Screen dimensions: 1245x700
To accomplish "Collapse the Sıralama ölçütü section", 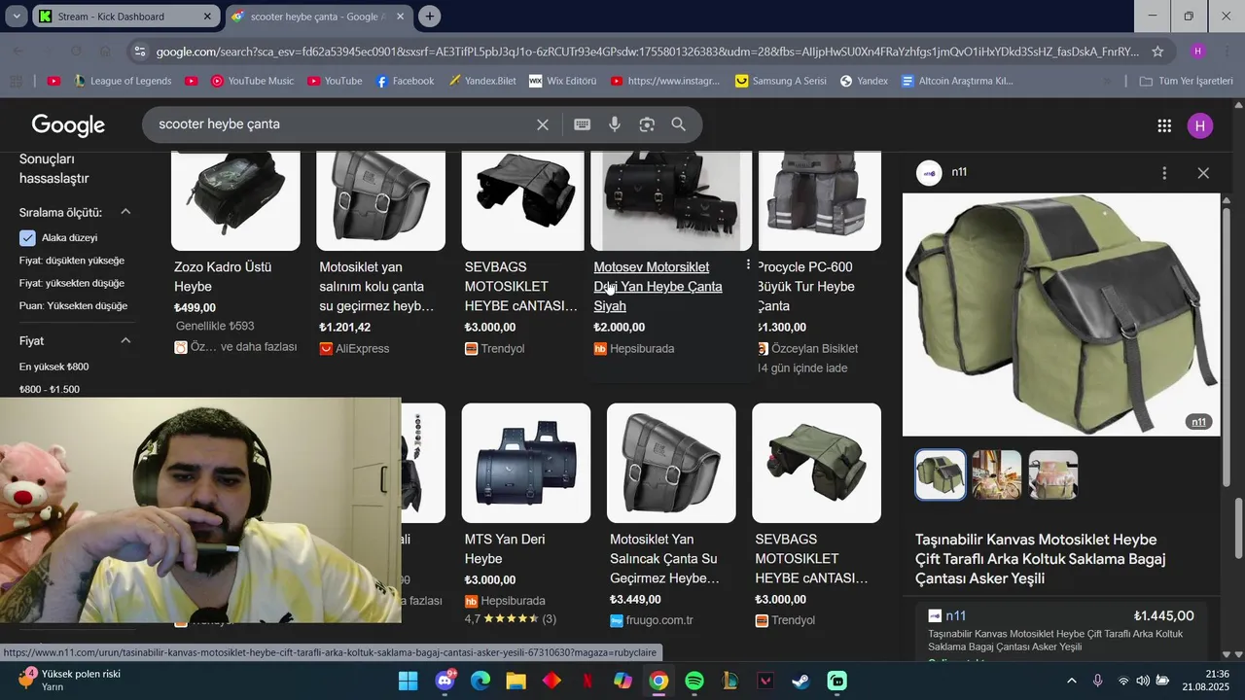I will click(125, 212).
